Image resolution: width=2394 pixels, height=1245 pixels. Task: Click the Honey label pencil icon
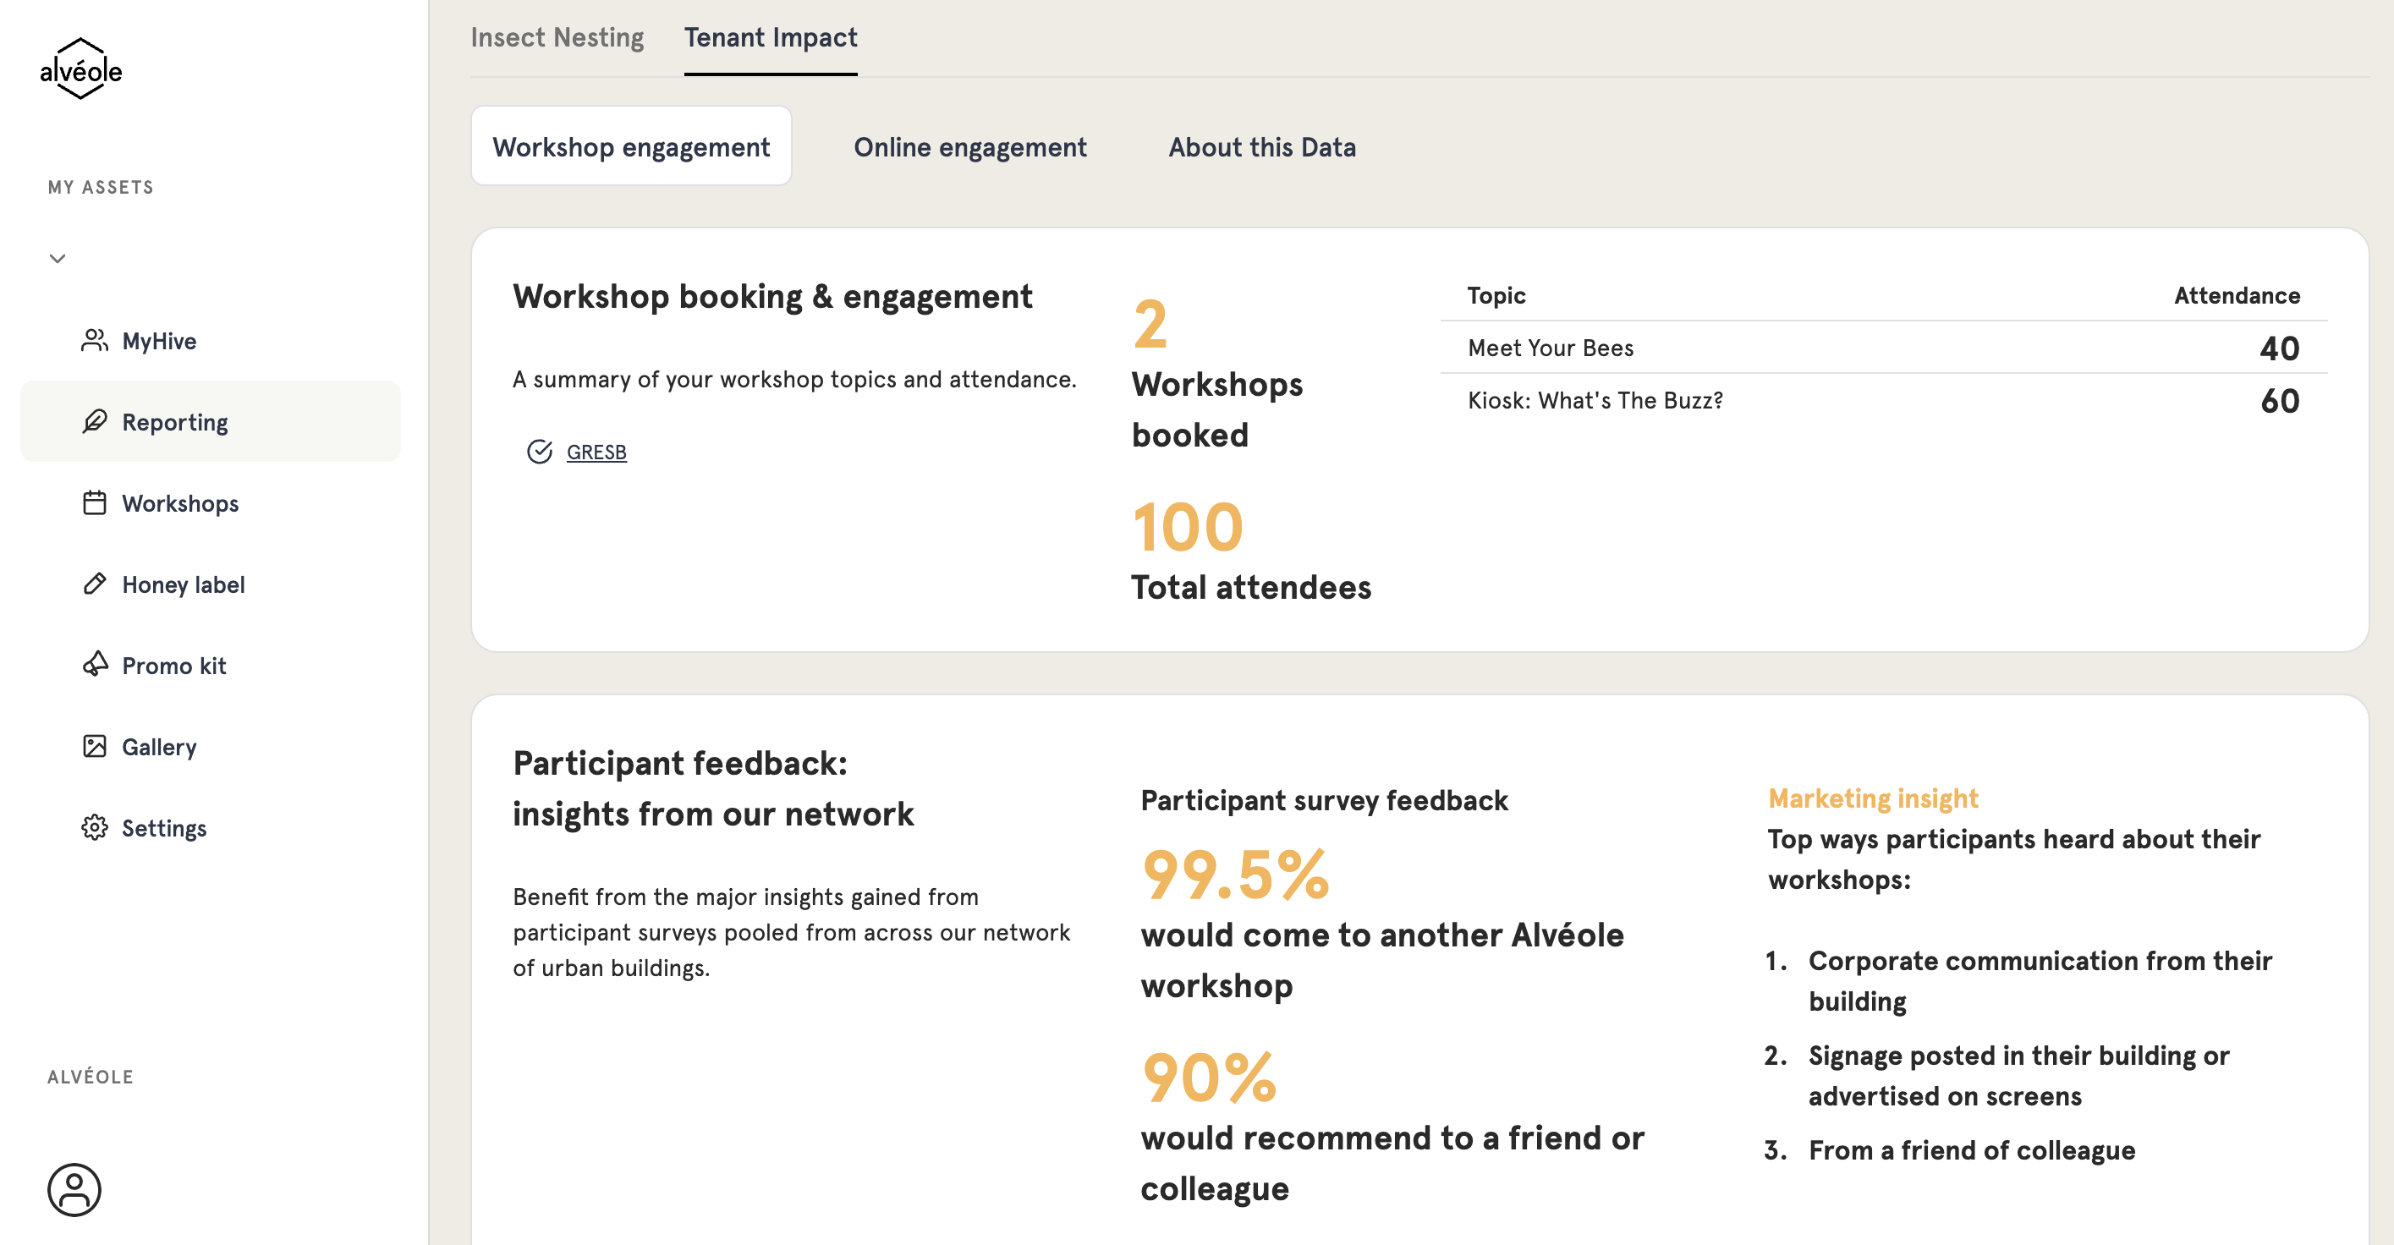pos(94,584)
